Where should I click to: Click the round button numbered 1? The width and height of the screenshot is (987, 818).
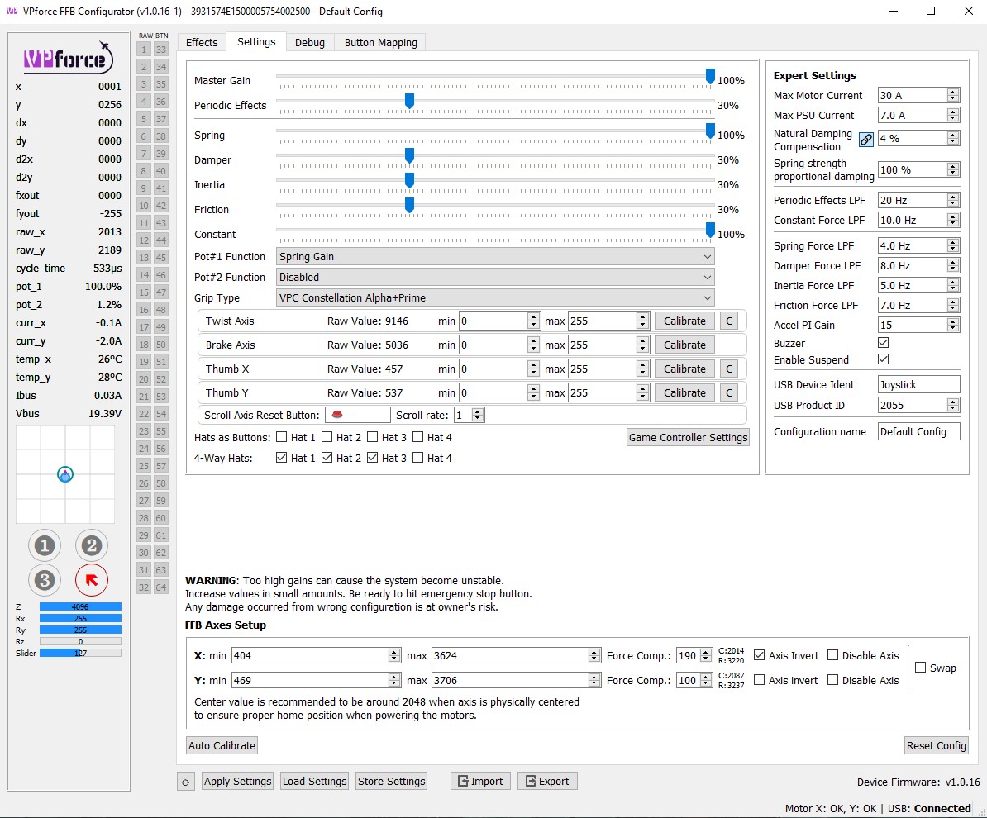[x=45, y=545]
